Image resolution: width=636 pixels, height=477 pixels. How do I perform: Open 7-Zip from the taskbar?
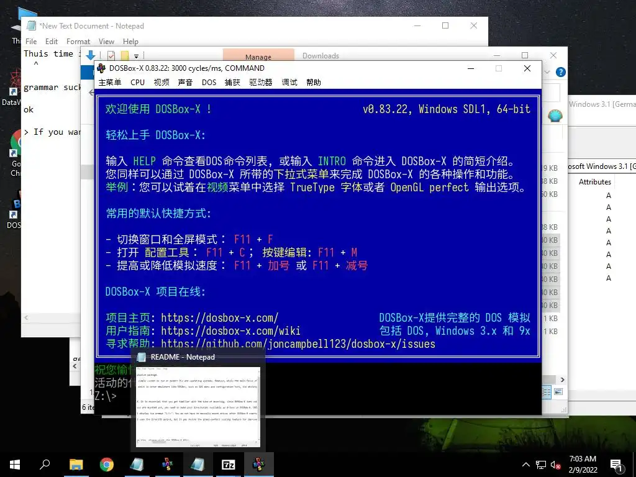coord(229,465)
